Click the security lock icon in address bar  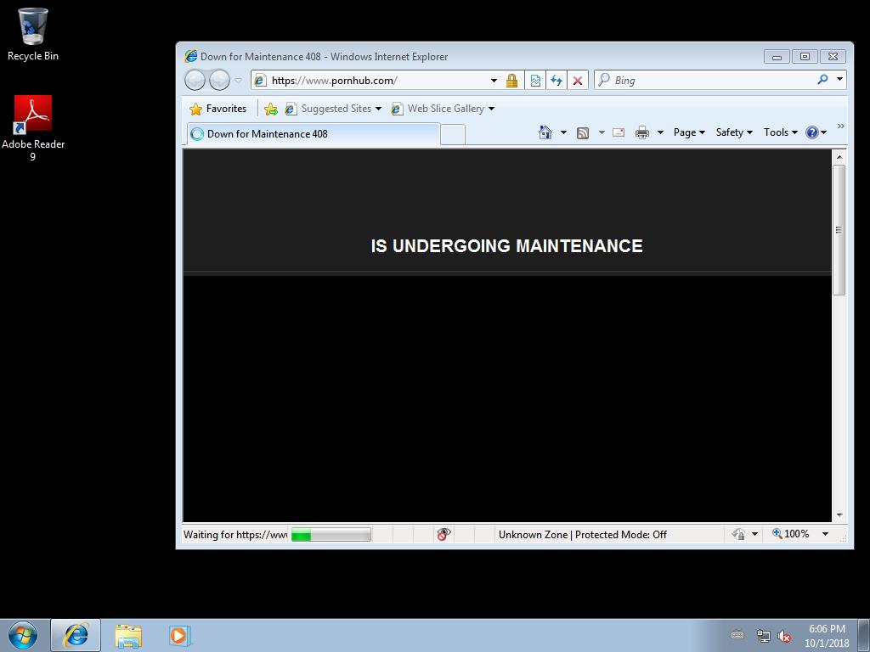(x=511, y=81)
